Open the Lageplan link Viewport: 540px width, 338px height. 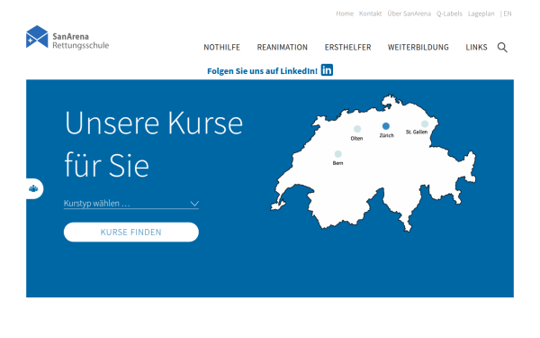[481, 14]
